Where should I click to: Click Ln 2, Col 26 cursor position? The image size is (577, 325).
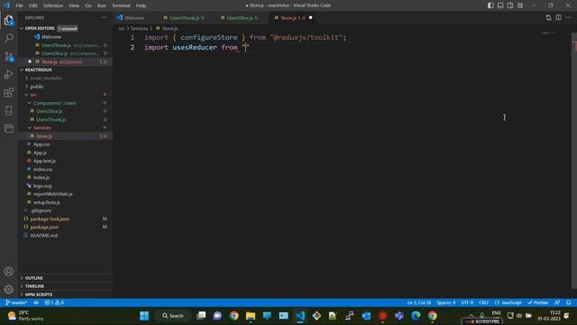pyautogui.click(x=419, y=302)
